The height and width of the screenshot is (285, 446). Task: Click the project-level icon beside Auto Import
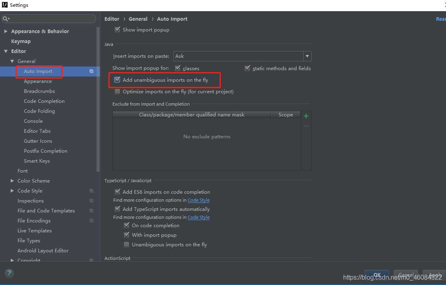point(91,71)
